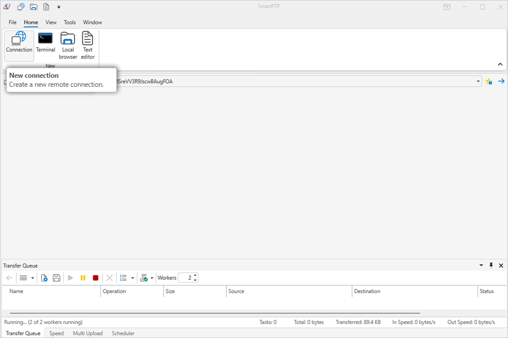Pin the Transfer Queue panel

click(491, 265)
